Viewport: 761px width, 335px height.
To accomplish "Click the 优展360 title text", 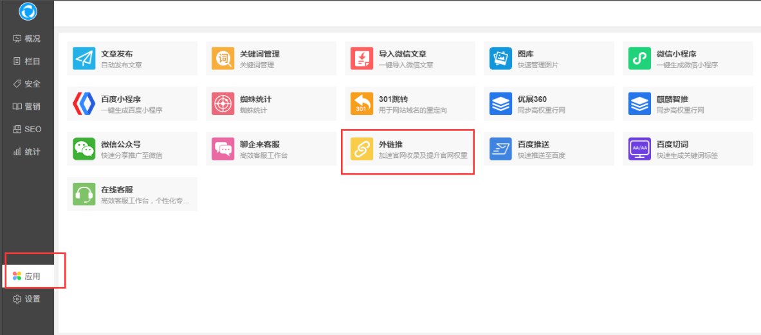I will 533,99.
